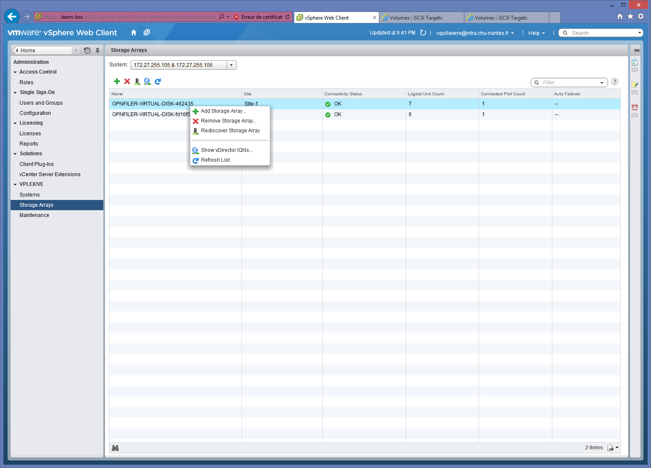Click the blue refresh list toolbar icon

[158, 81]
